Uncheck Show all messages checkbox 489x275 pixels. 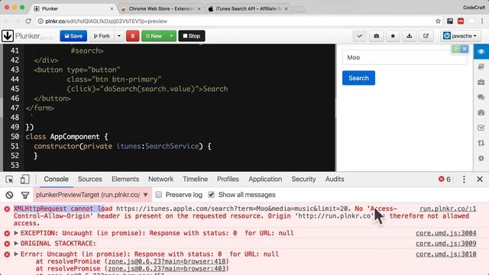[x=212, y=195]
